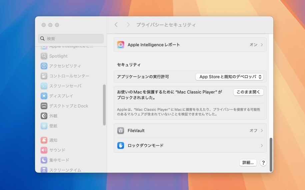Click the スクリーンタイム hourglass icon

tap(44, 170)
